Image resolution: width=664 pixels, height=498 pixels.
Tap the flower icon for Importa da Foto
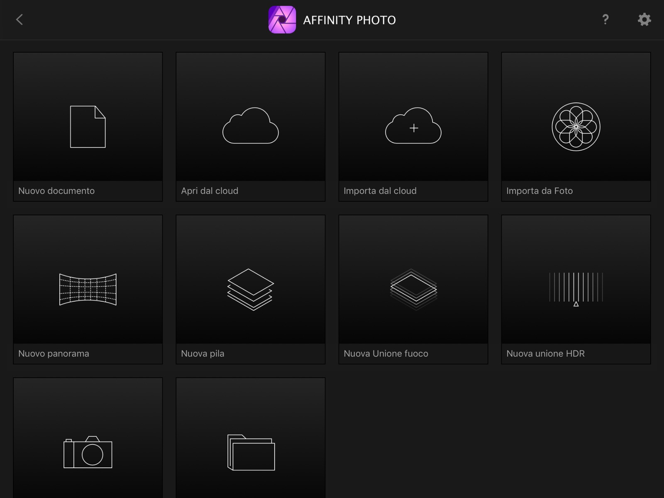576,127
